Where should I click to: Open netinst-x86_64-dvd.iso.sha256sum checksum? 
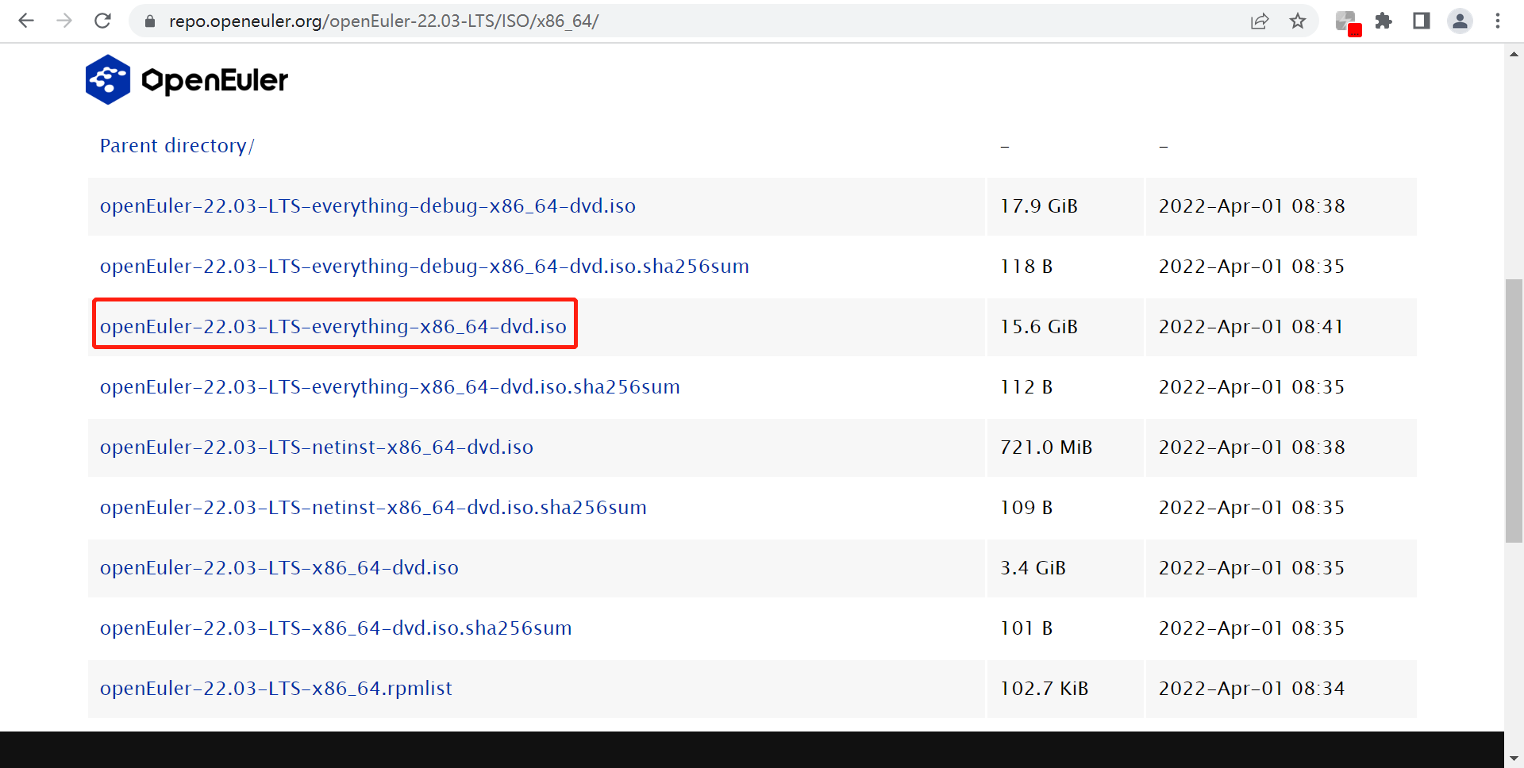pos(373,508)
